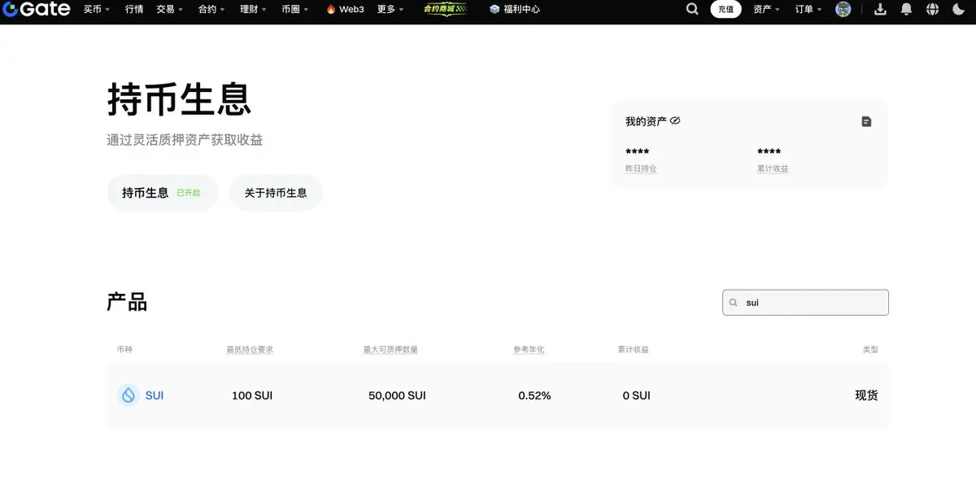This screenshot has width=976, height=494.
Task: Click the 持币生息 已开启 button
Action: pyautogui.click(x=163, y=193)
